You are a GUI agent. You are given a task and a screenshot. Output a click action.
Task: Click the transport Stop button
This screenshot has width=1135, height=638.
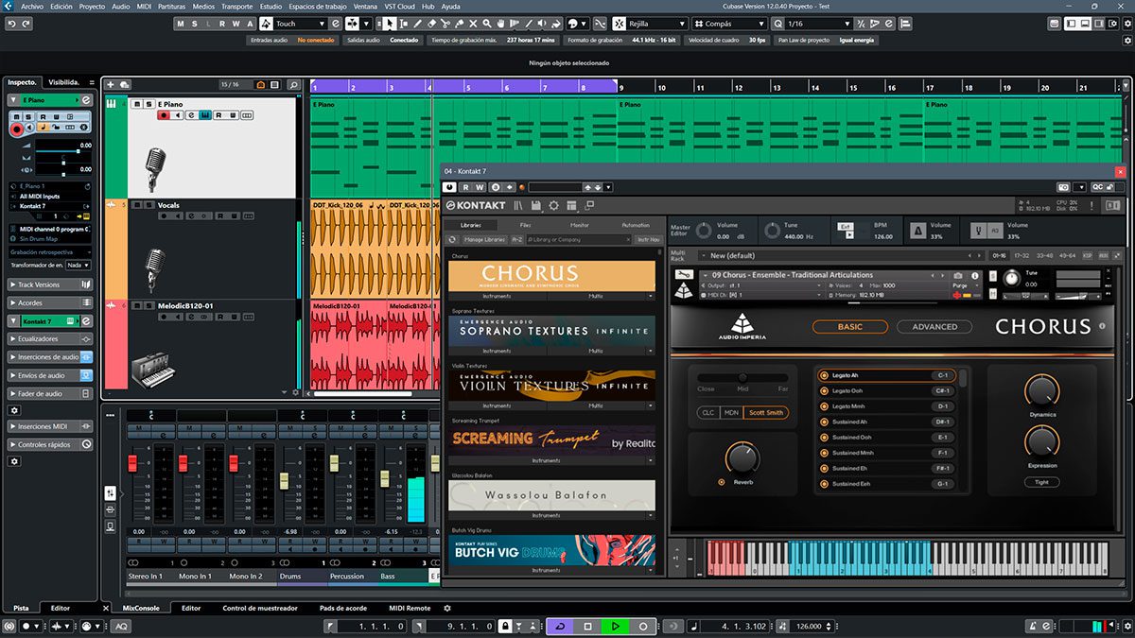(x=587, y=626)
